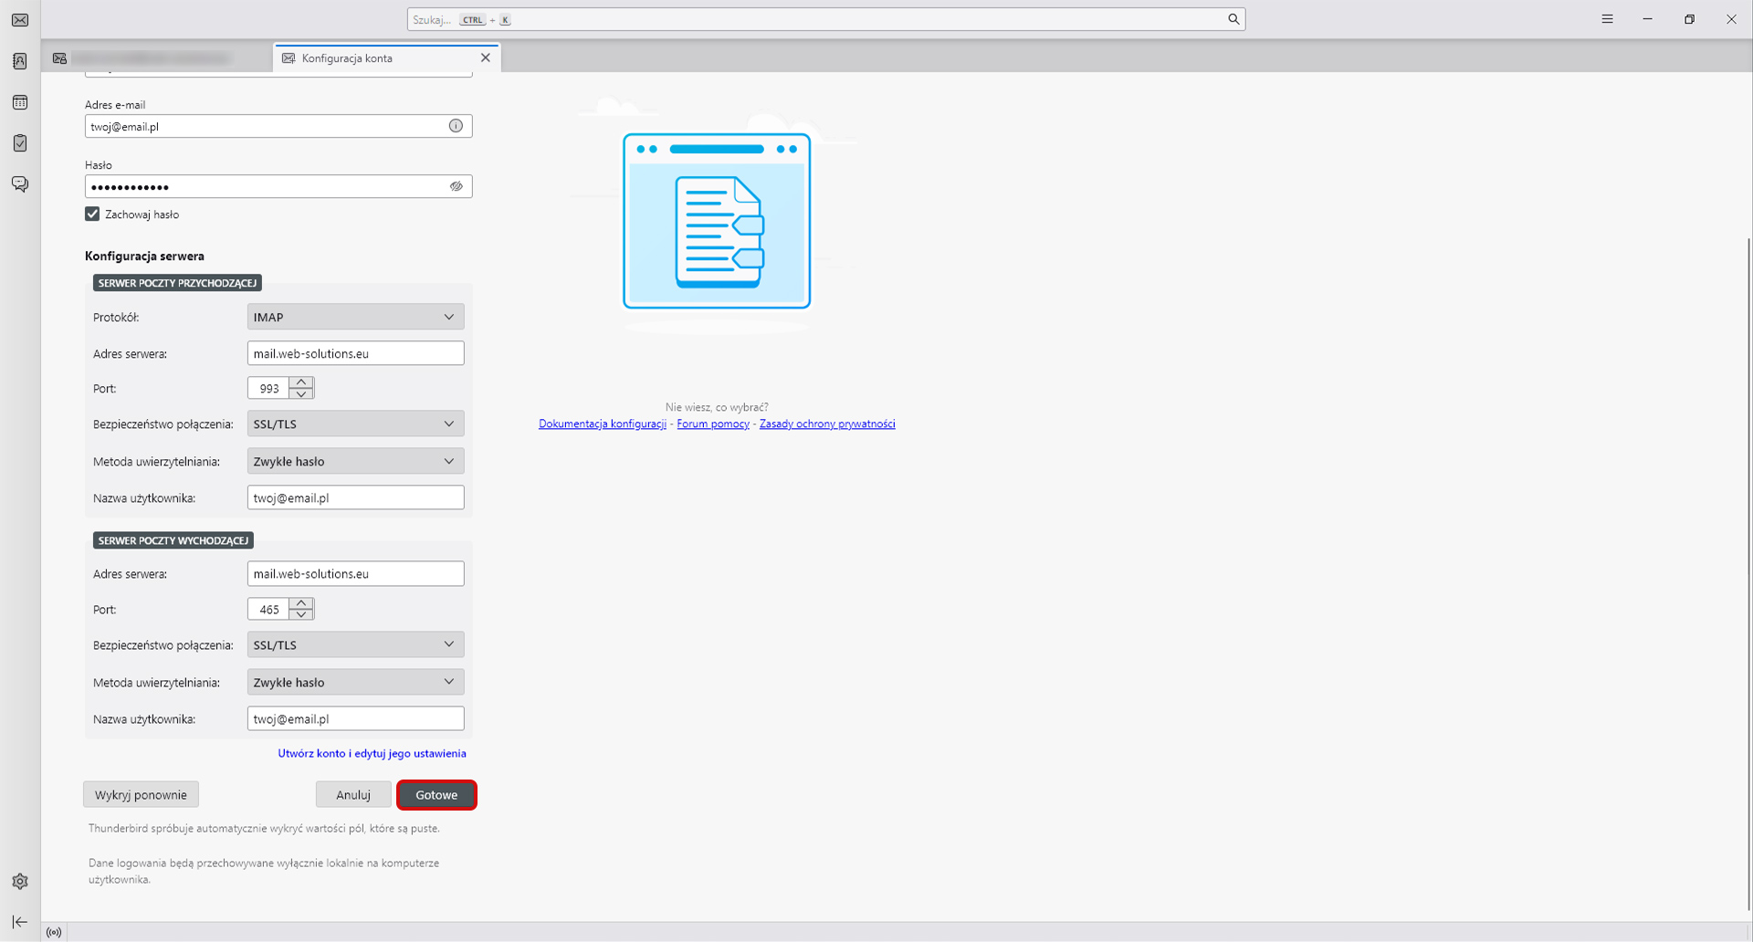This screenshot has width=1753, height=942.
Task: Open outgoing Metoda uwierzytelniania dropdown
Action: click(355, 682)
